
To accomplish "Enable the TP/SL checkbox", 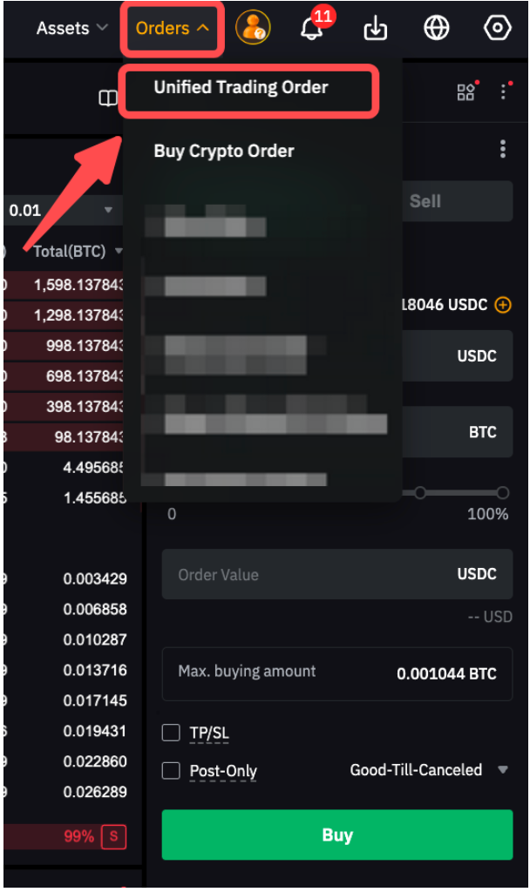I will coord(171,733).
